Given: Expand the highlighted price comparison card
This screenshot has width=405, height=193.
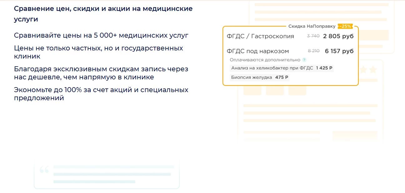Looking at the screenshot, I should pos(290,55).
